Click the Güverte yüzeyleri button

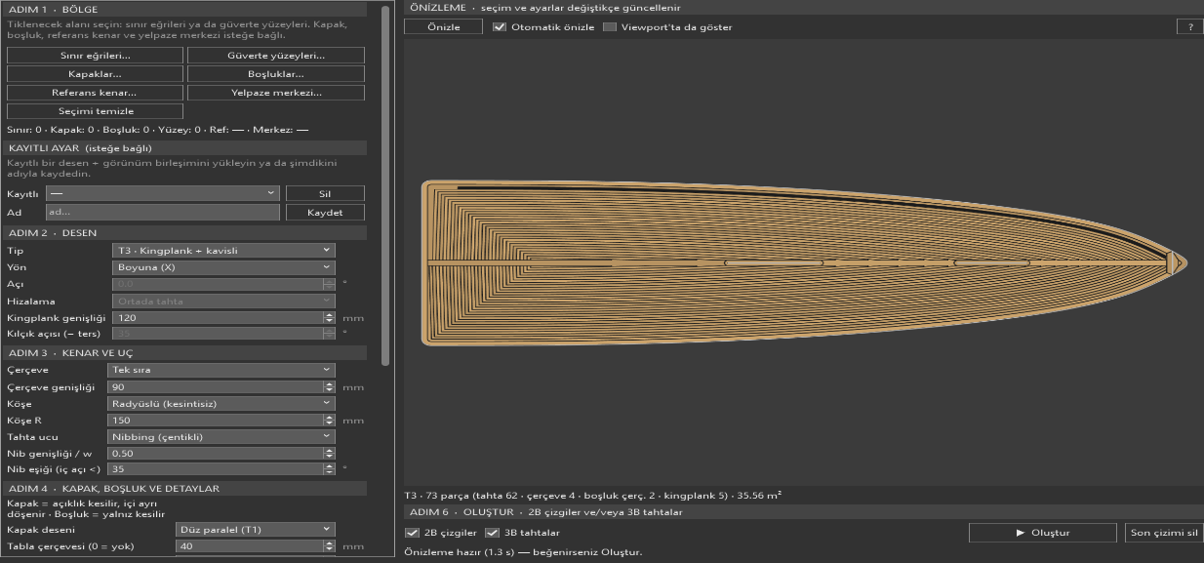tap(276, 56)
